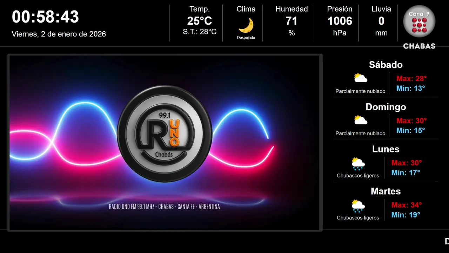
Task: Click Sábado's Parcialmente nublado label
Action: pos(360,91)
